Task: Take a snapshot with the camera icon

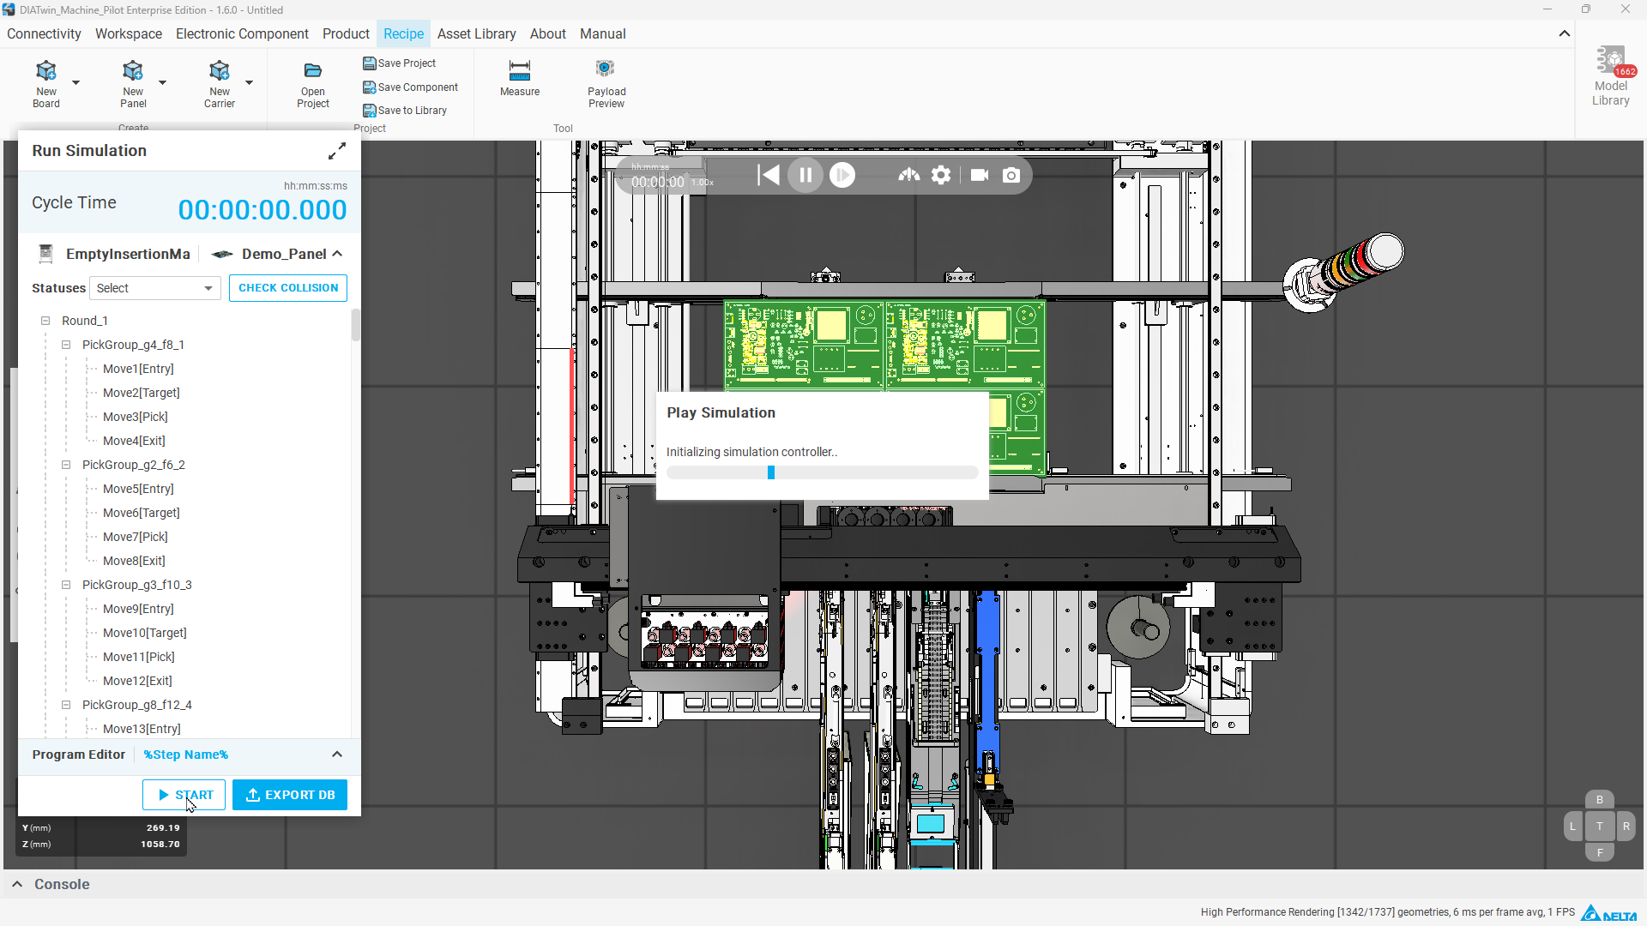Action: tap(1011, 175)
